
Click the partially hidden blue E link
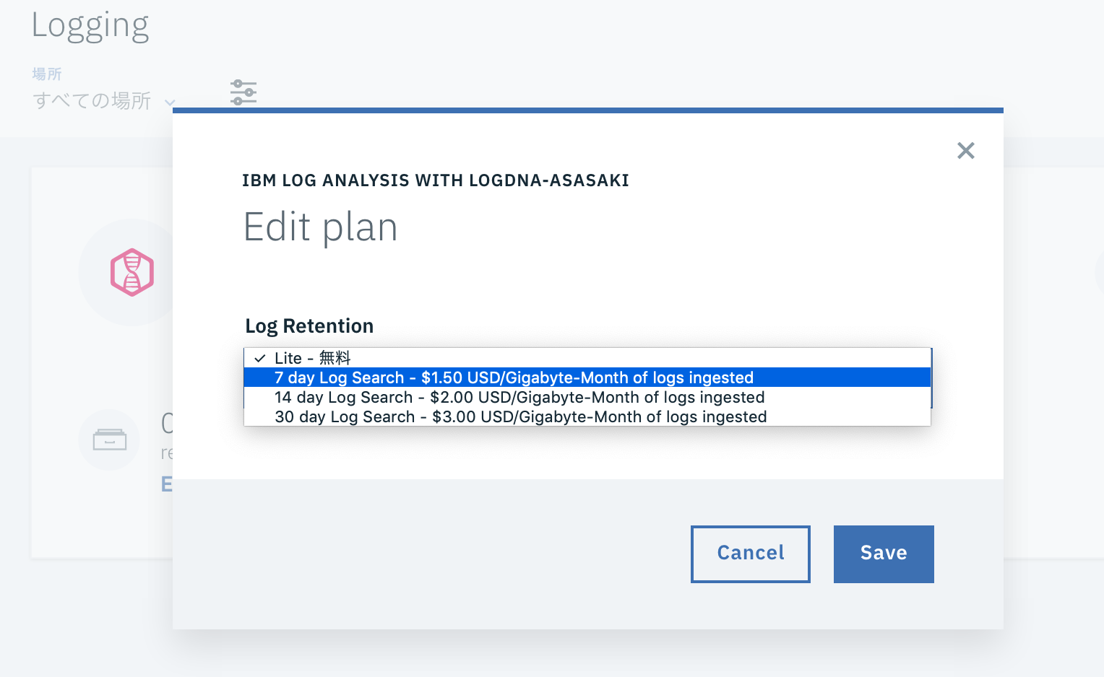(167, 484)
